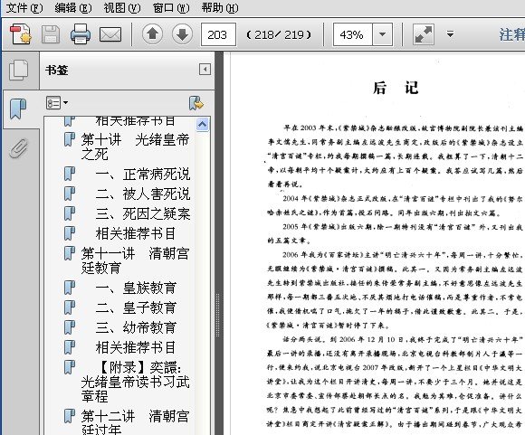This screenshot has width=525, height=435.
Task: Select bookmark 三、幼帝教育
Action: pos(136,327)
